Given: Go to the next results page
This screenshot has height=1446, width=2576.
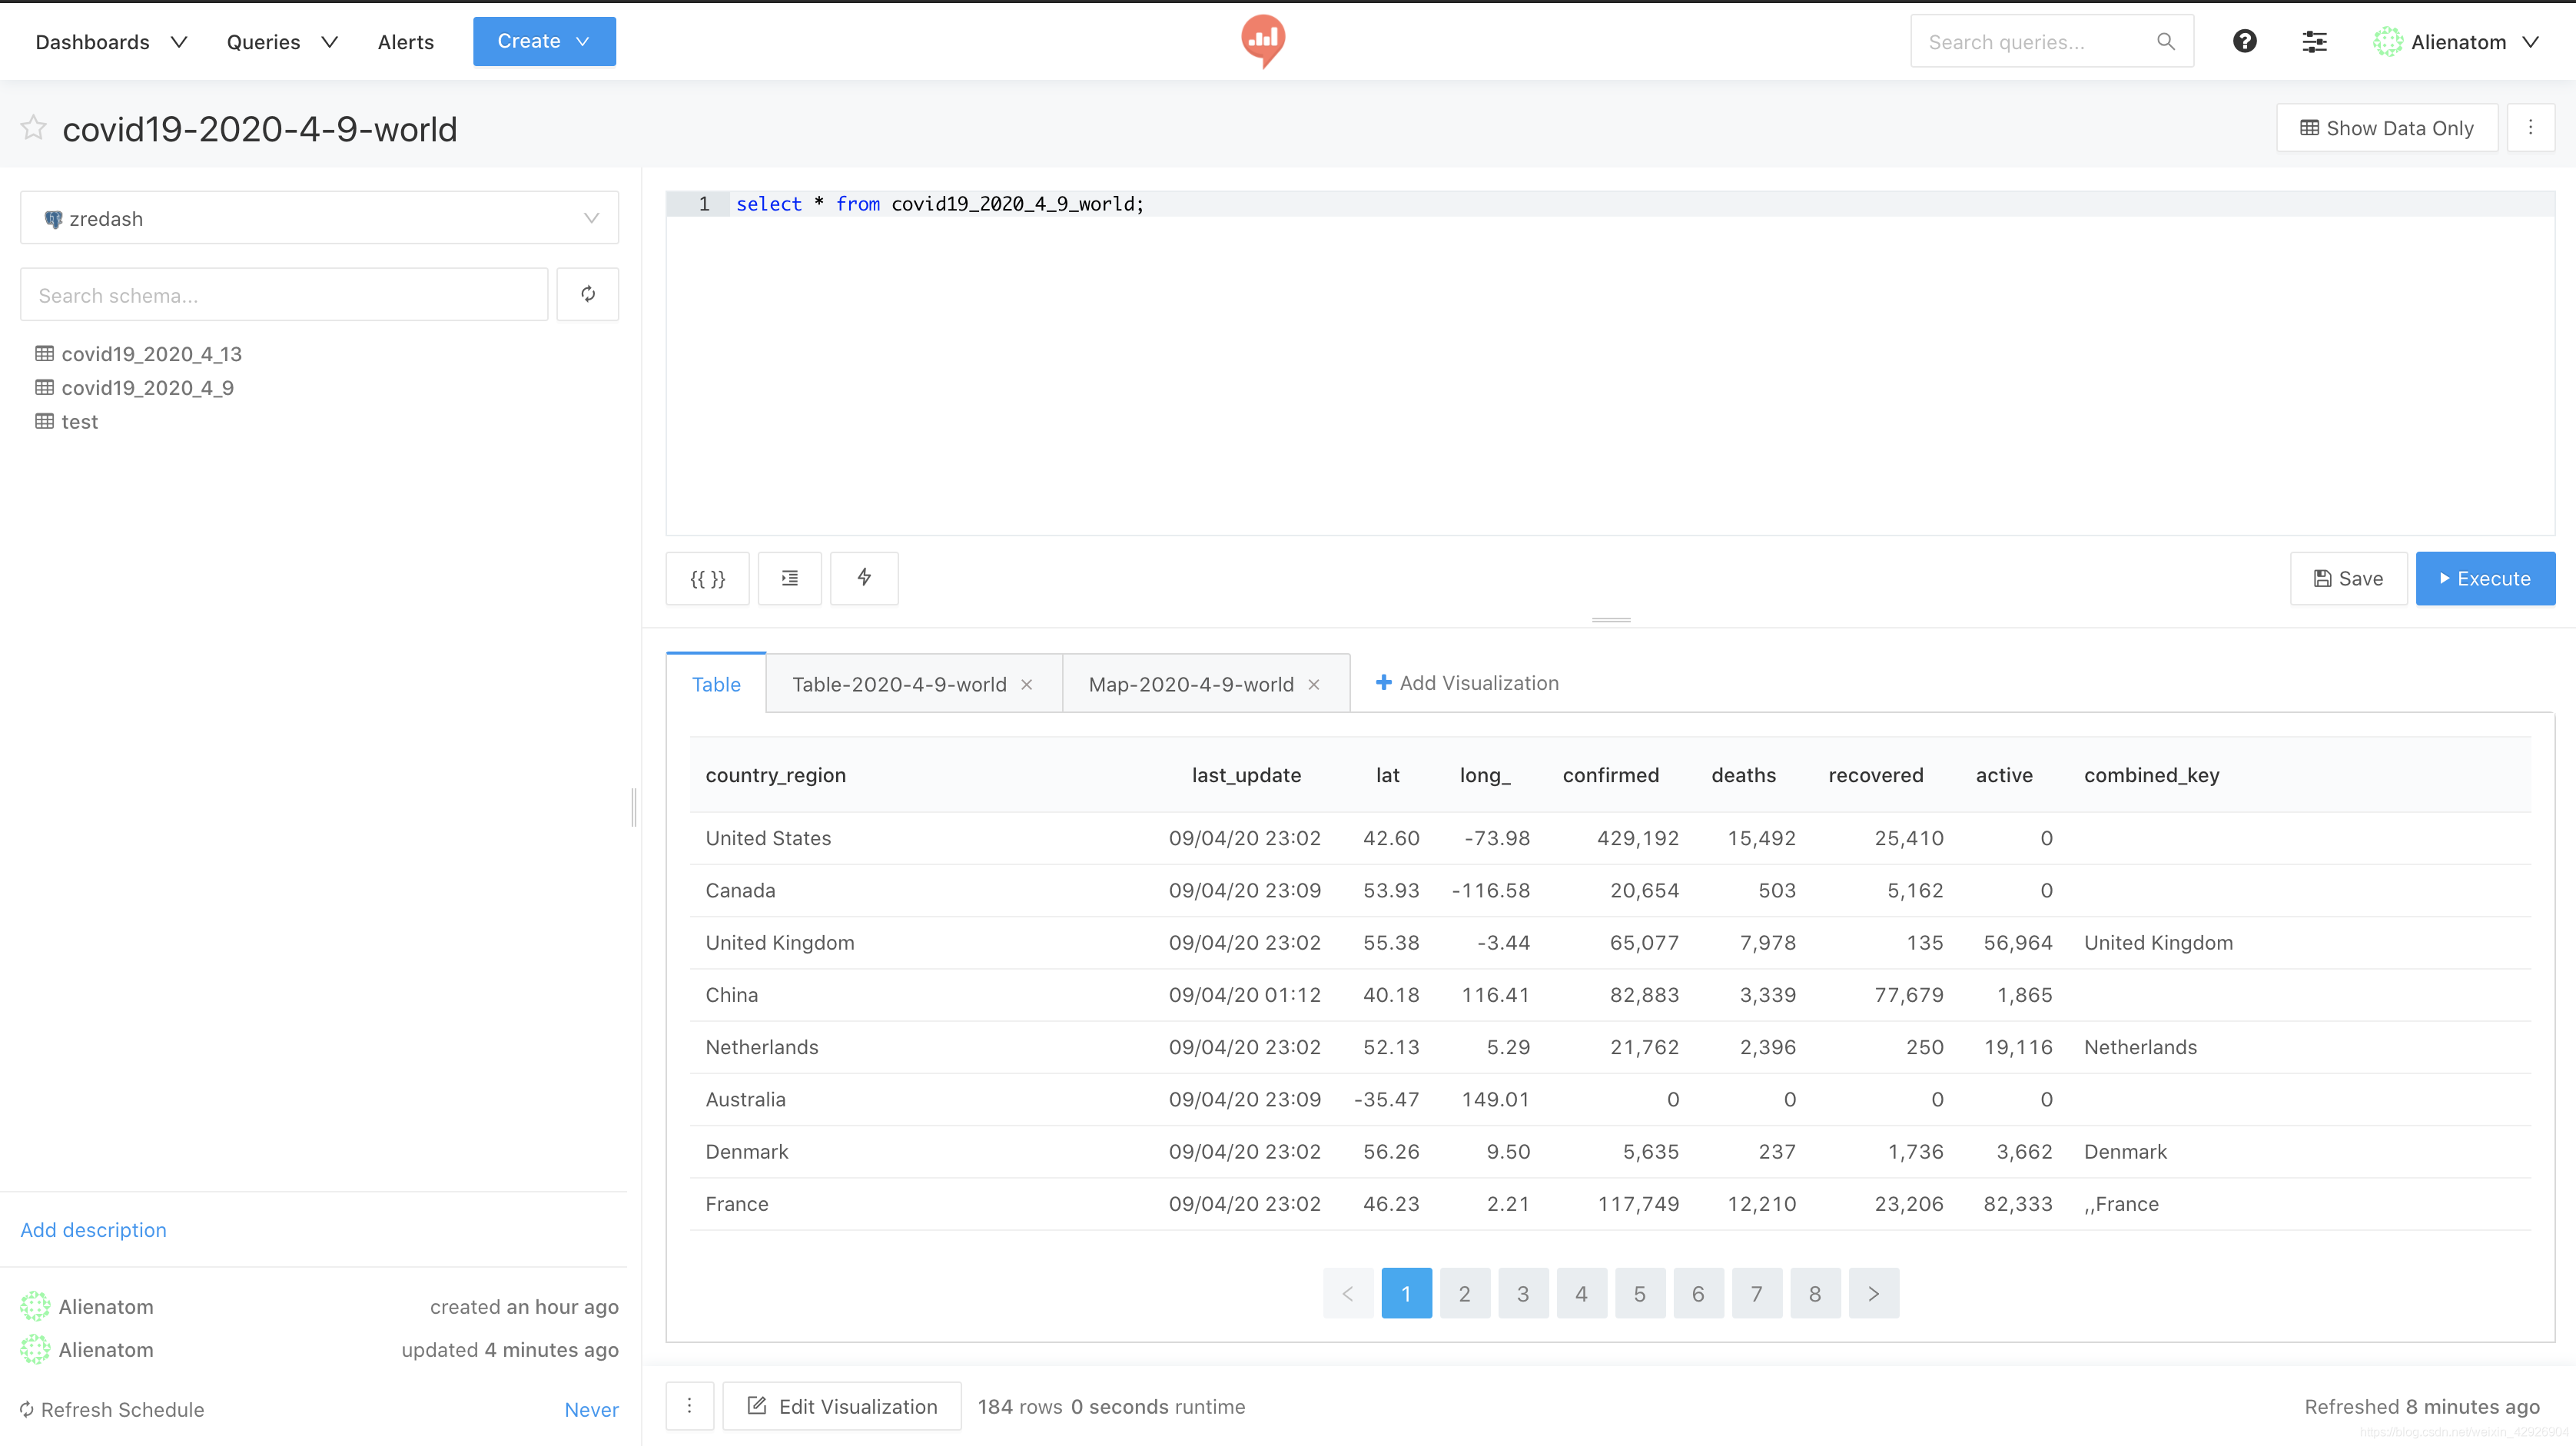Looking at the screenshot, I should 1874,1294.
